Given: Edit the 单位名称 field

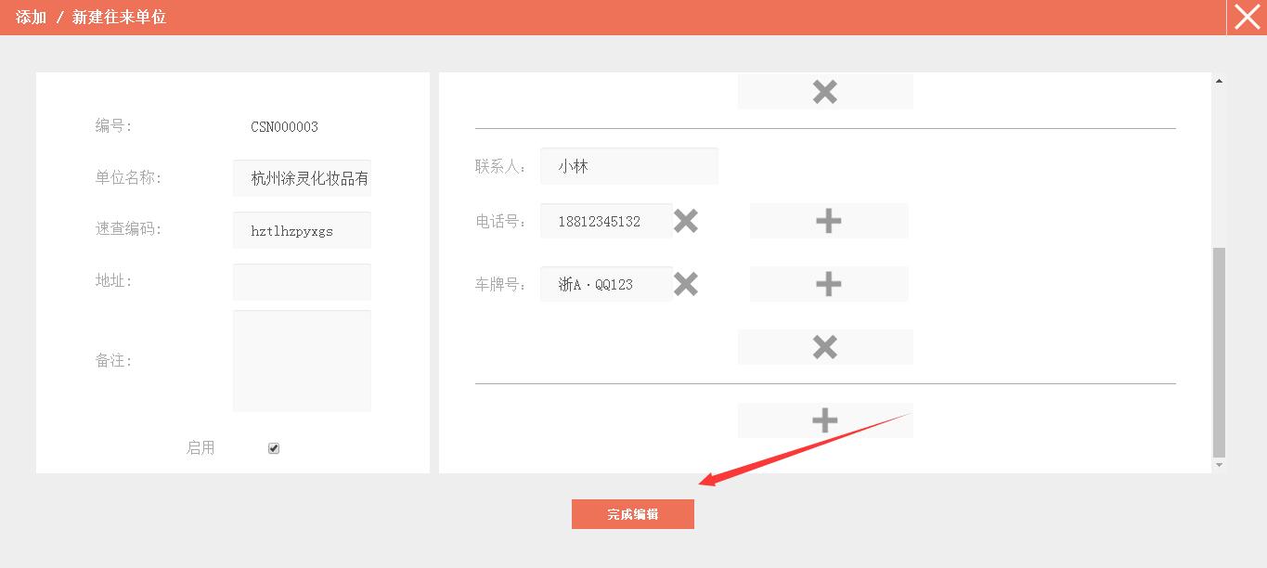Looking at the screenshot, I should click(302, 178).
